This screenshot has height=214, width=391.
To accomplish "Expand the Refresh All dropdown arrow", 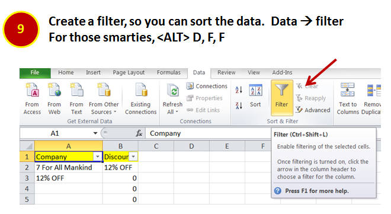I will 177,112.
